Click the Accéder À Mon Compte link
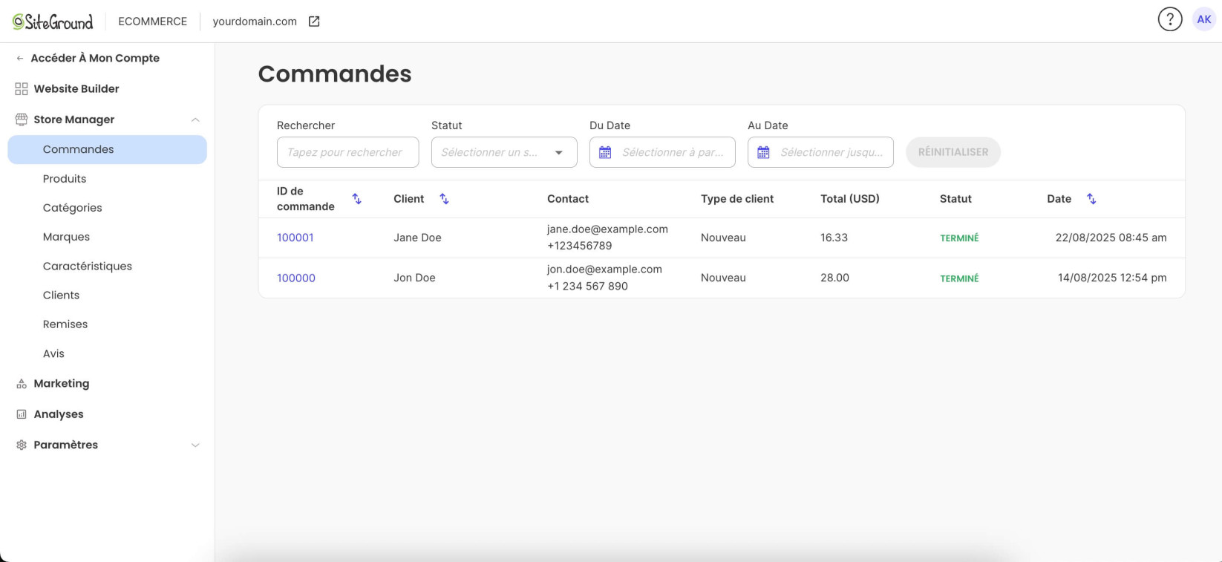 (x=95, y=58)
